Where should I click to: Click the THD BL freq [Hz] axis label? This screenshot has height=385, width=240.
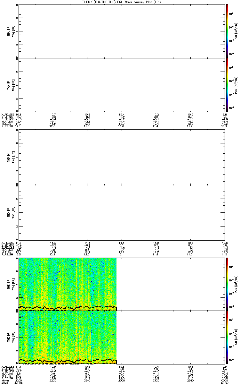click(13, 158)
